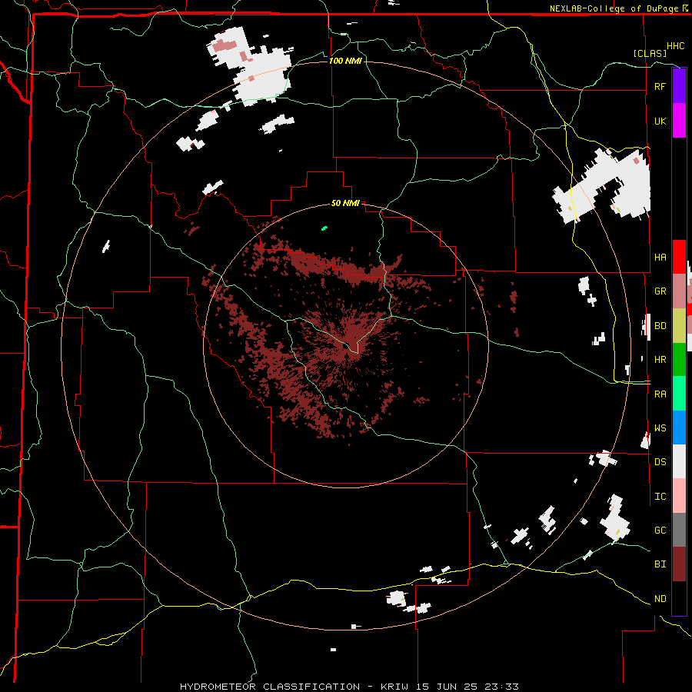
Task: Click the UK magenta legend swatch
Action: [679, 121]
